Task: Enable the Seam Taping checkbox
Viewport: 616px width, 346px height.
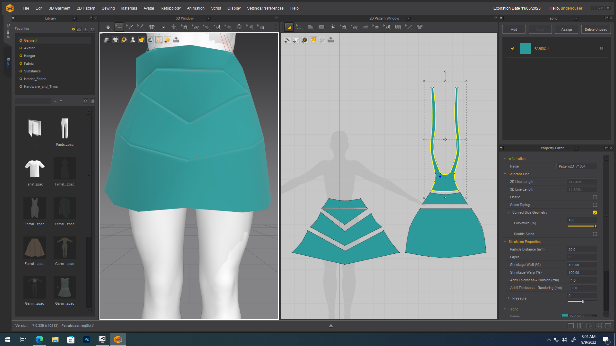Action: tap(595, 205)
